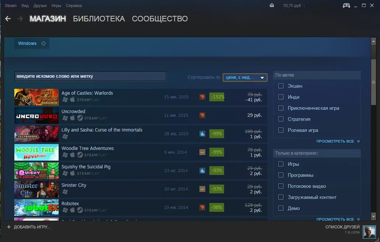Go forward with the right arrow
380x242 pixels.
point(20,19)
